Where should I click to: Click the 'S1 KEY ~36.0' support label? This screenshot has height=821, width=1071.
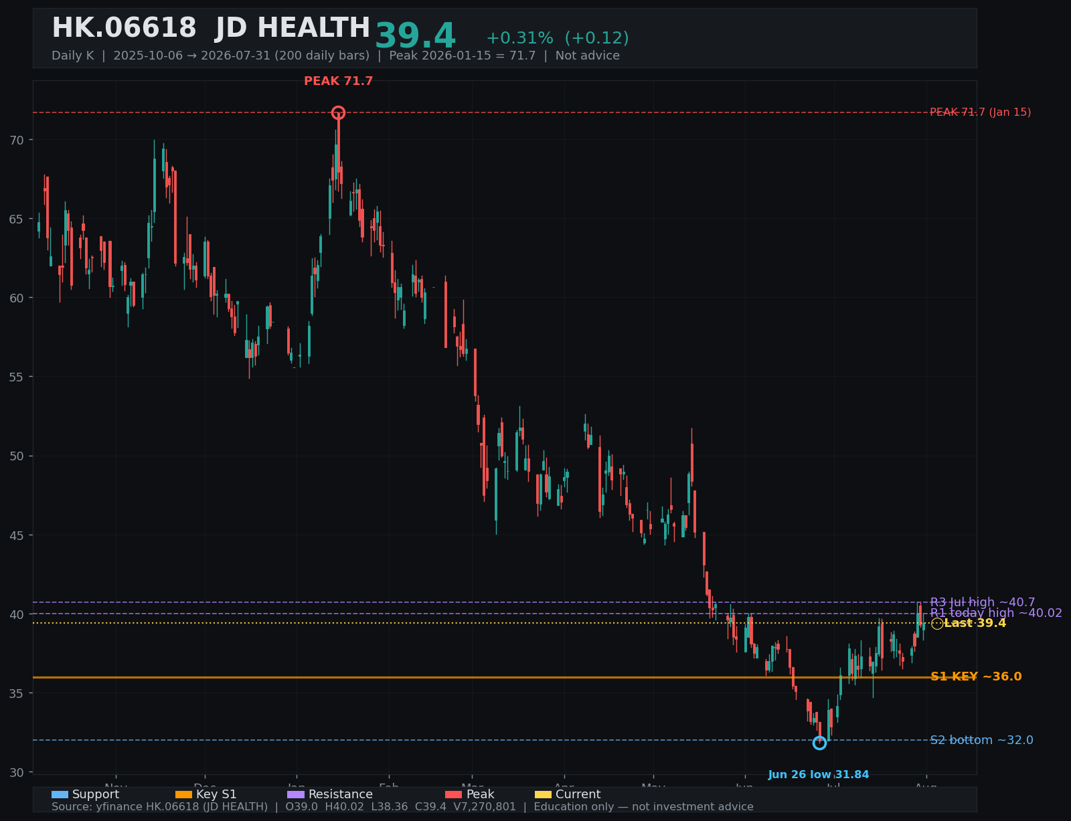[976, 677]
